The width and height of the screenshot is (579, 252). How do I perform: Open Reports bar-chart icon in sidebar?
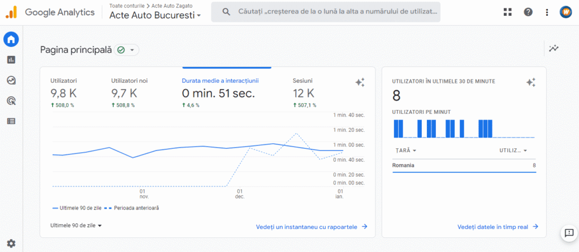(x=11, y=59)
